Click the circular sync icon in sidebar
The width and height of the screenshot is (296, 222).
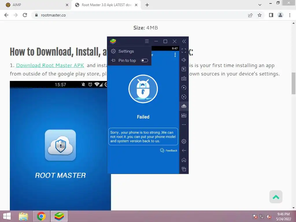click(x=184, y=97)
